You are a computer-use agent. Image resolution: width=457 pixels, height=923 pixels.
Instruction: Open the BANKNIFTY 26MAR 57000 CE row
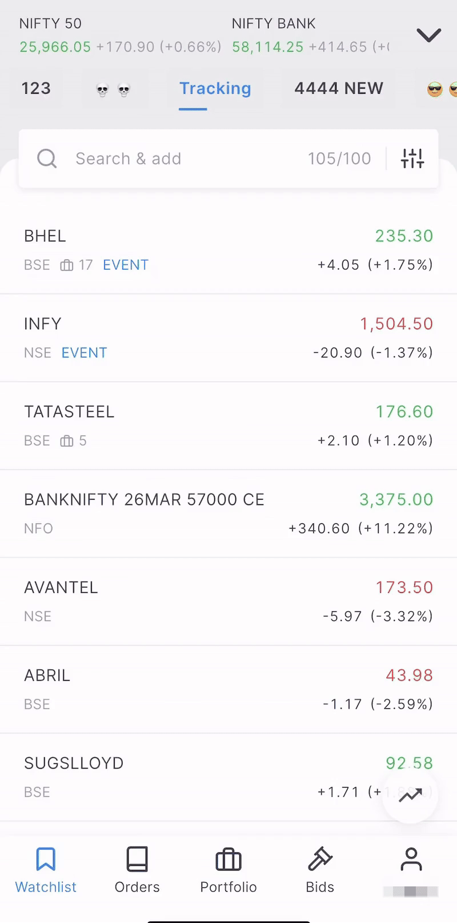point(228,514)
